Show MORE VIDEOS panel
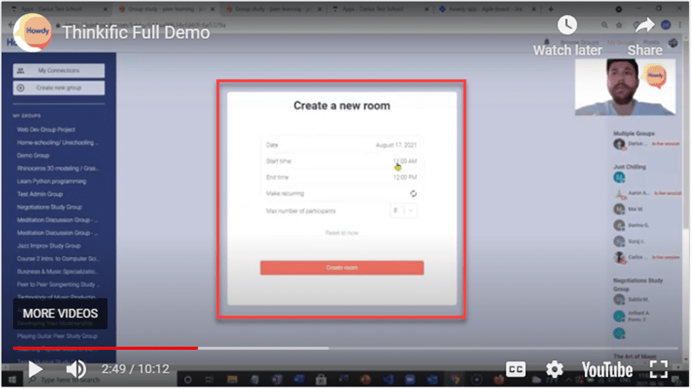692x389 pixels. click(x=60, y=314)
